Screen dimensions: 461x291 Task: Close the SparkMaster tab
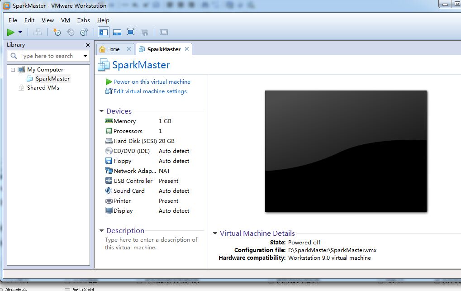click(x=187, y=49)
